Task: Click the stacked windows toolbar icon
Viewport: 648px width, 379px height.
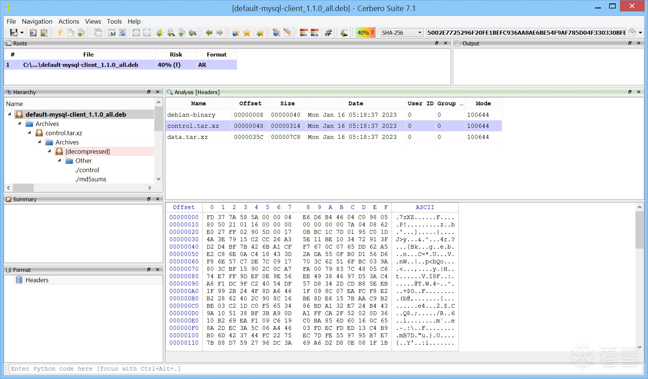Action: [98, 33]
